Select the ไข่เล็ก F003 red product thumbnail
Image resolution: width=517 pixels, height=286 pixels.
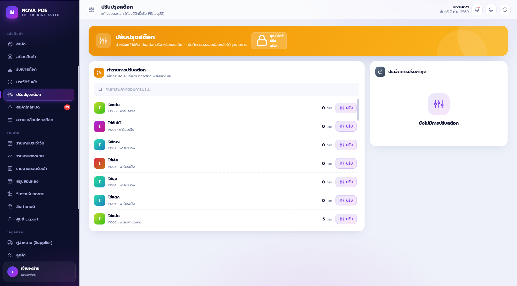click(x=100, y=163)
